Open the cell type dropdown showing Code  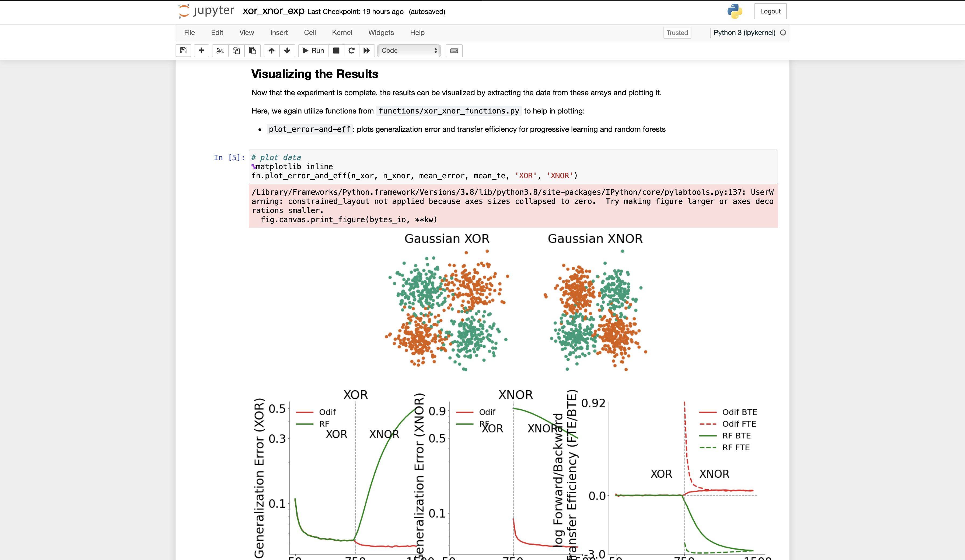(409, 51)
